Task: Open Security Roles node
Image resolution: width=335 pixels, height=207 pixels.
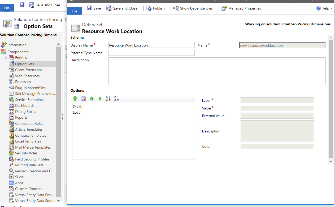Action: click(26, 153)
